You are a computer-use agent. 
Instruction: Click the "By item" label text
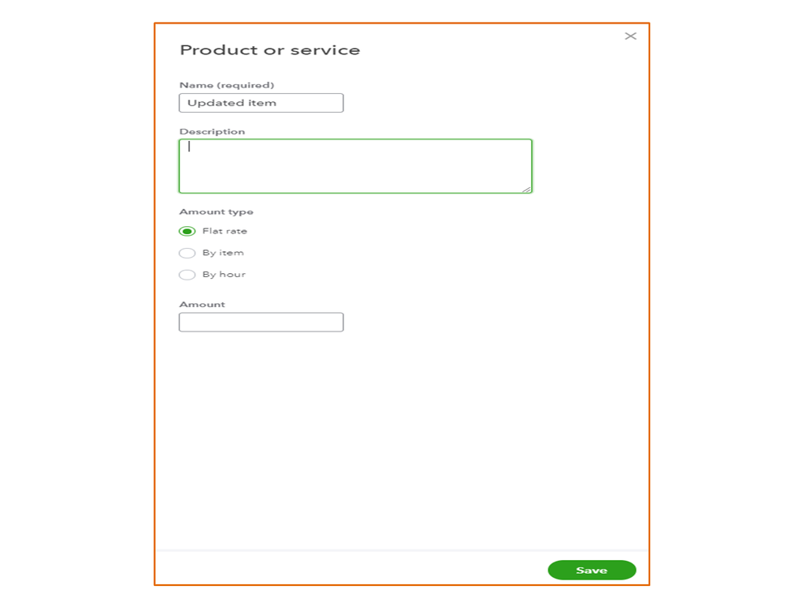(x=223, y=253)
